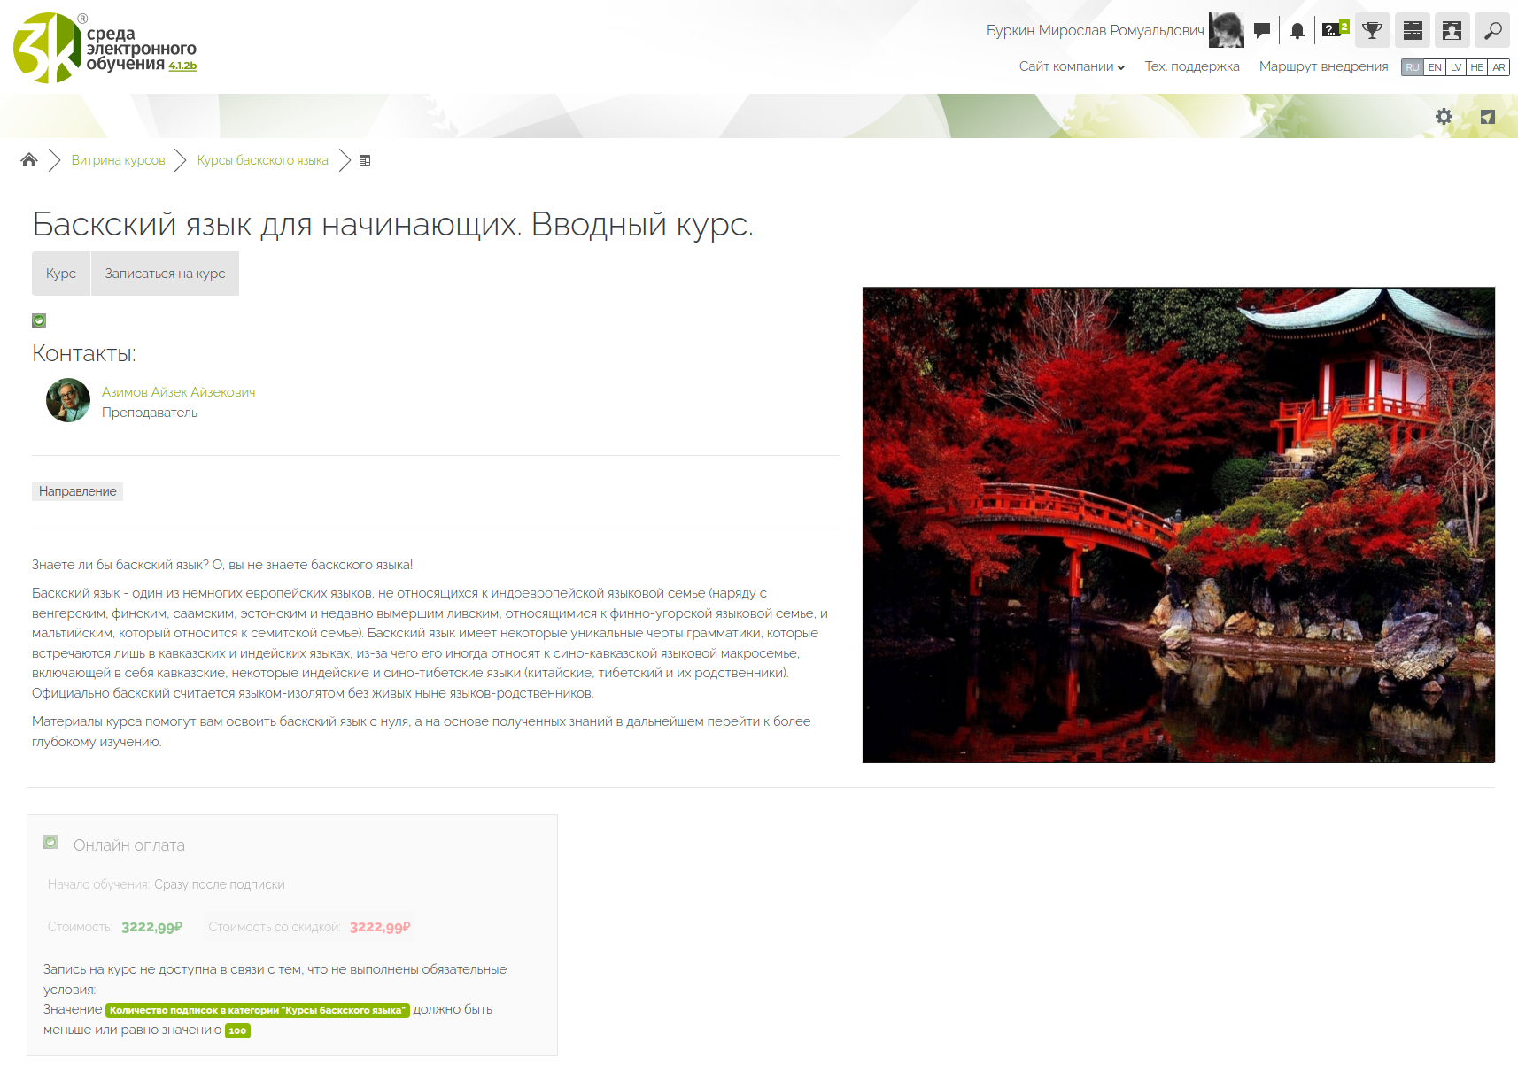
Task: Open Курсы баскского языка breadcrumb link
Action: tap(262, 160)
